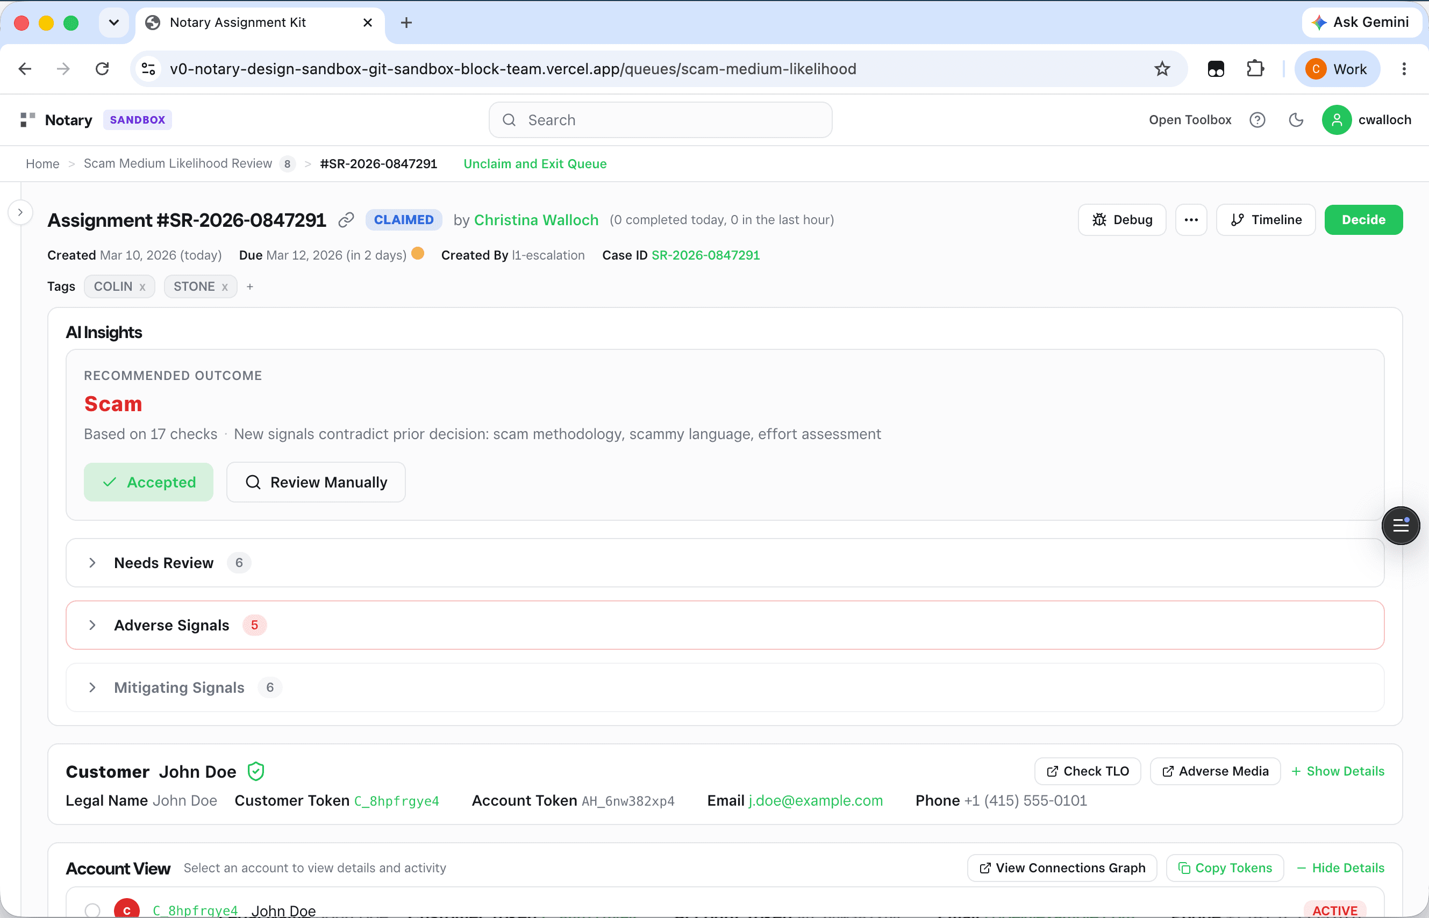The image size is (1429, 918).
Task: Open the Debug panel
Action: 1121,220
